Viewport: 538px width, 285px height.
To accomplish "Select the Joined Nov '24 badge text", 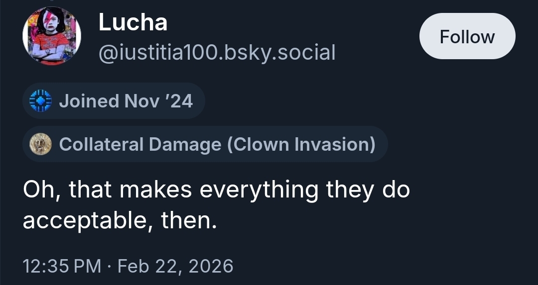I will click(126, 101).
